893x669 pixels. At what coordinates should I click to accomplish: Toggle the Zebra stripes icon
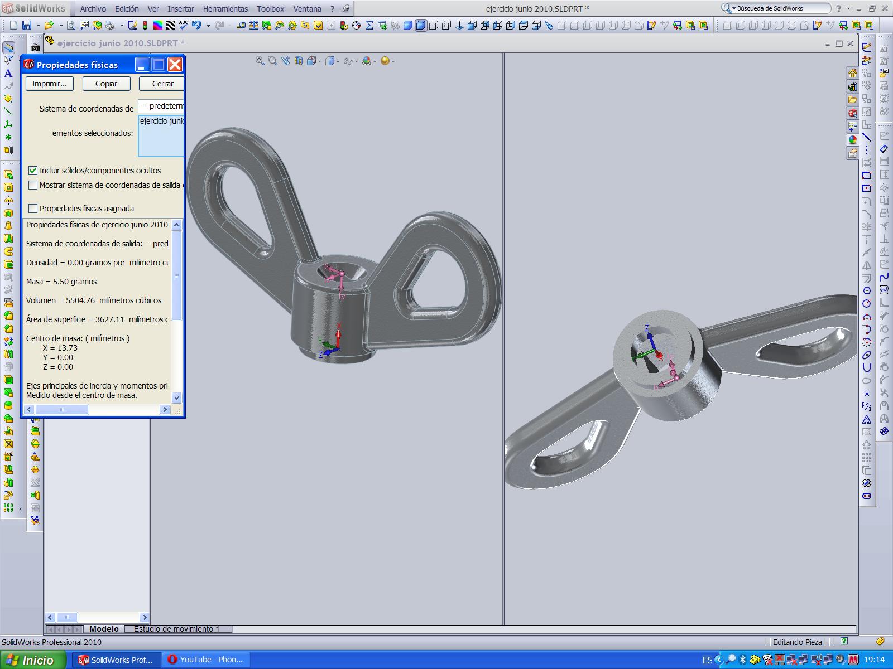click(171, 25)
